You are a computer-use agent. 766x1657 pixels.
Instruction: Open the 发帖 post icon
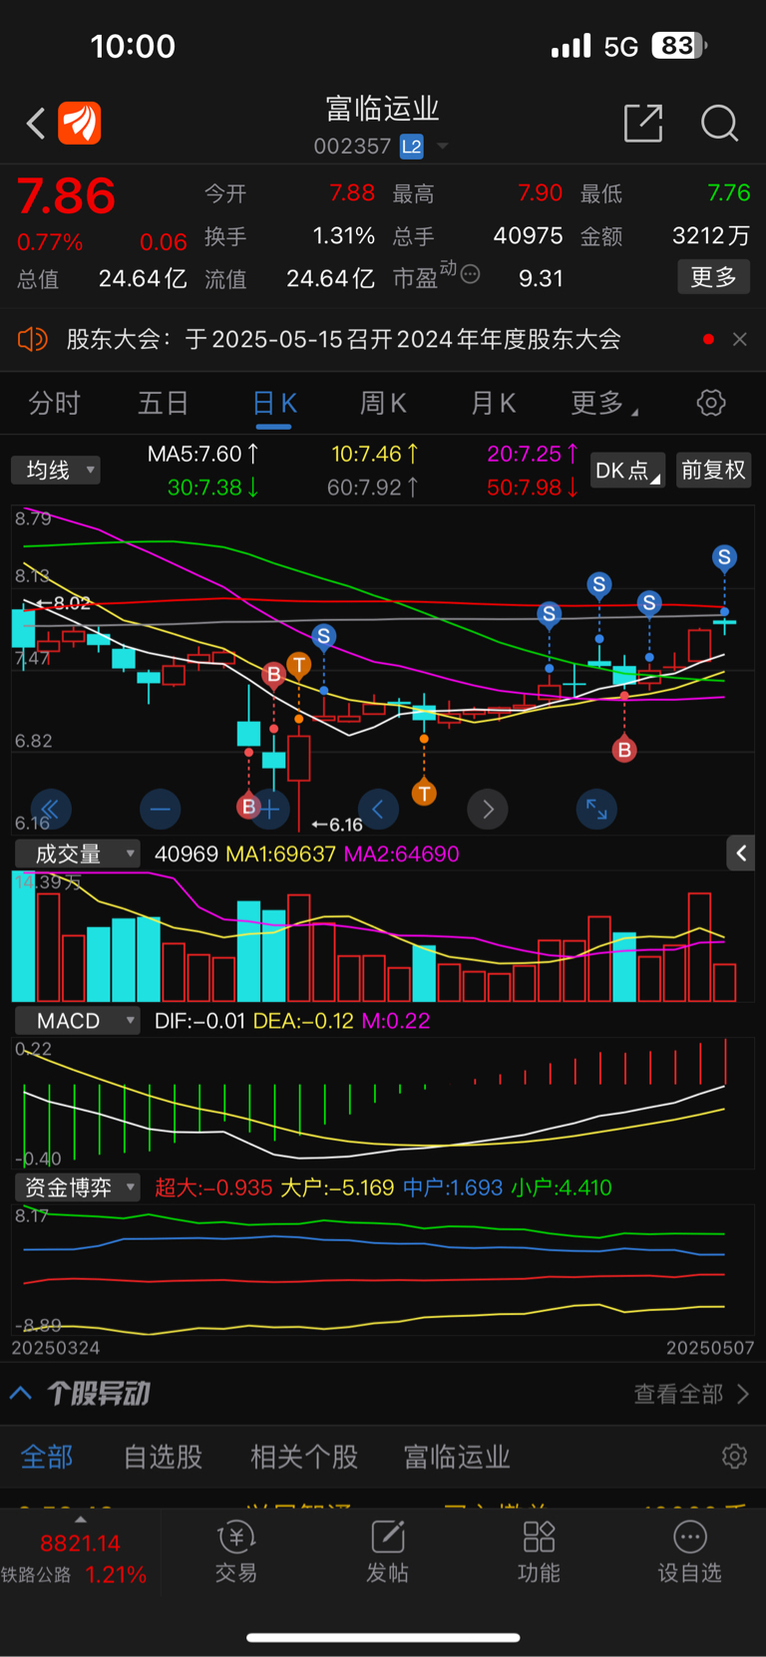point(387,1552)
